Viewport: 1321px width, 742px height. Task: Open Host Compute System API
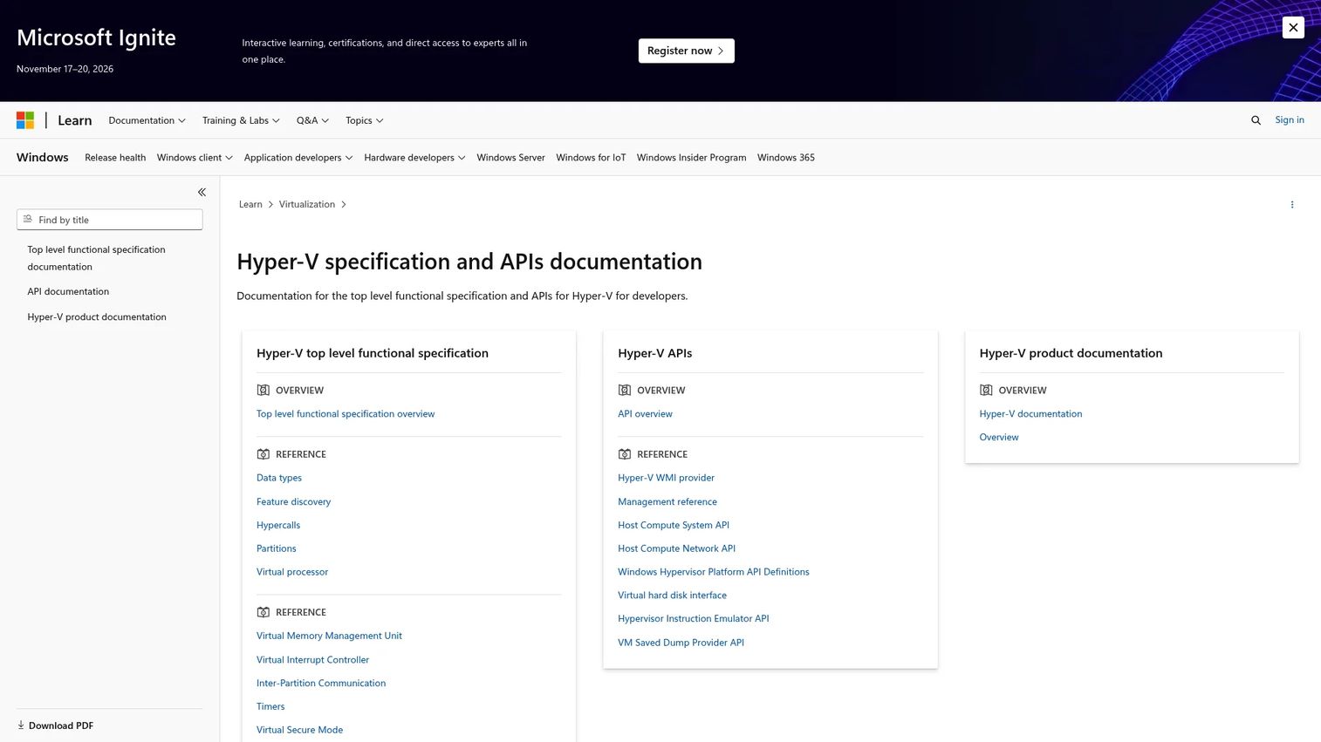click(674, 525)
